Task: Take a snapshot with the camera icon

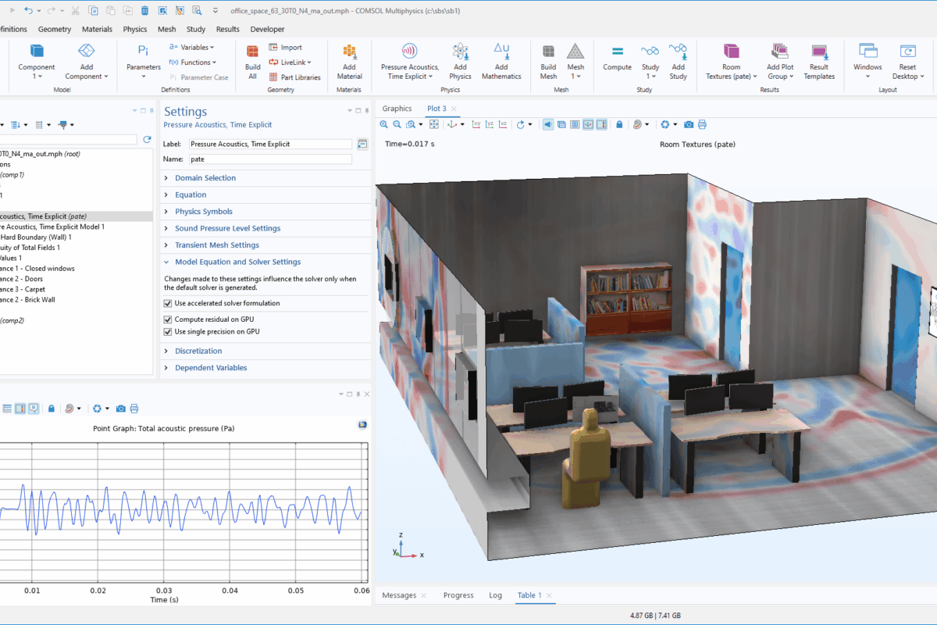Action: pyautogui.click(x=689, y=124)
